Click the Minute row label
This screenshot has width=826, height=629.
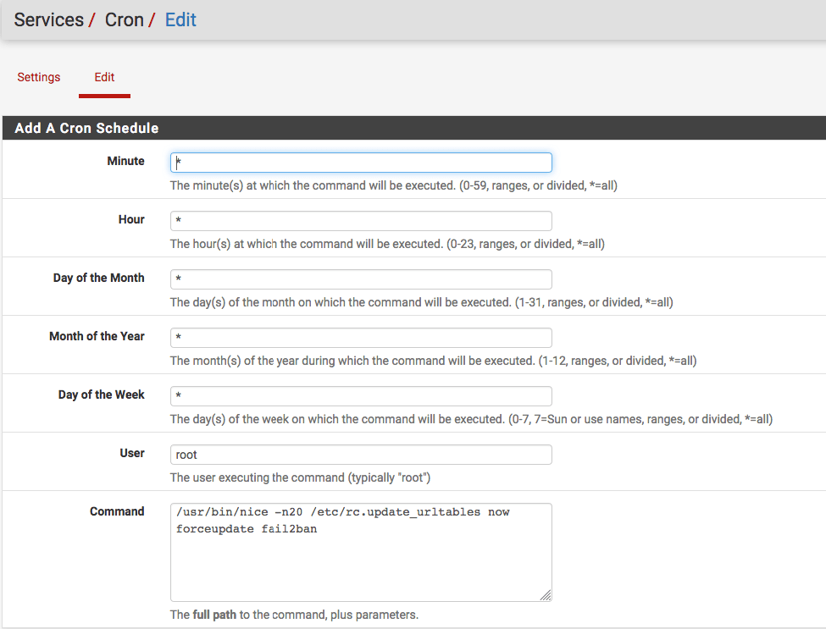pos(125,161)
